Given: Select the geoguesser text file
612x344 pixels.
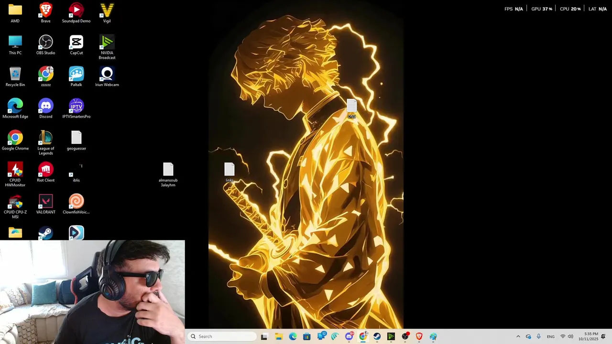Looking at the screenshot, I should [x=76, y=141].
